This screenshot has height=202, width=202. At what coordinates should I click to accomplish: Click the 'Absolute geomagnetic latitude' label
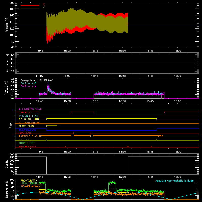tap(174, 181)
